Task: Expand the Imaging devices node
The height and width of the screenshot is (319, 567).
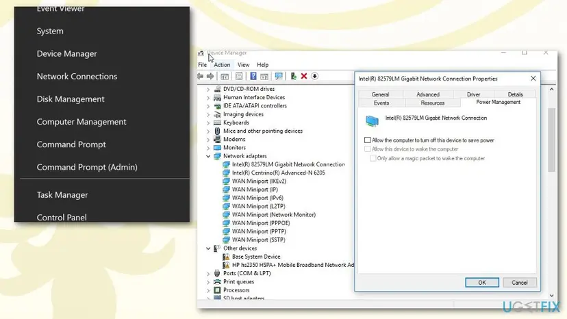Action: pyautogui.click(x=208, y=114)
